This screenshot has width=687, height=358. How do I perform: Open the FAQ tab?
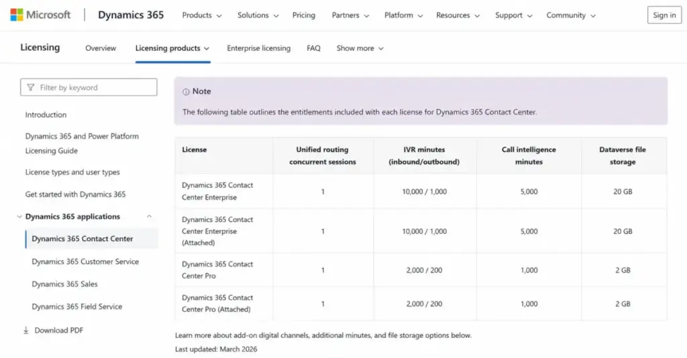[313, 48]
